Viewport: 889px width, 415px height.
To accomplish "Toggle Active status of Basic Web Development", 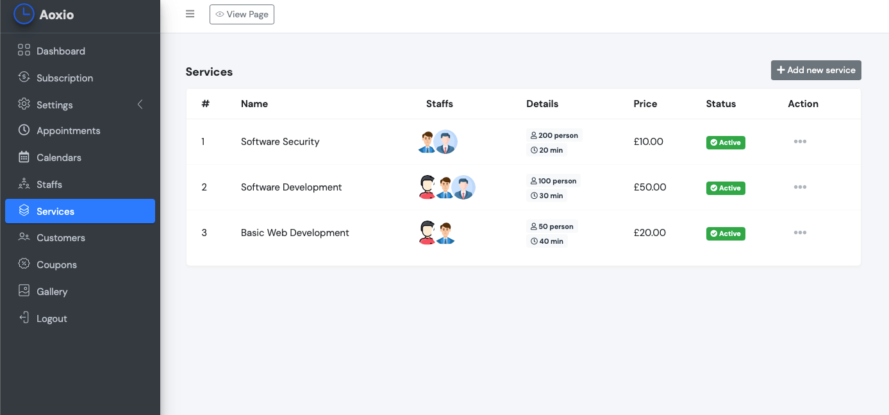I will tap(726, 233).
